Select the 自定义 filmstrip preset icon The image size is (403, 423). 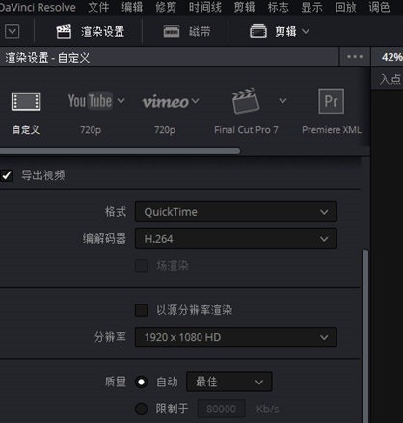point(26,101)
